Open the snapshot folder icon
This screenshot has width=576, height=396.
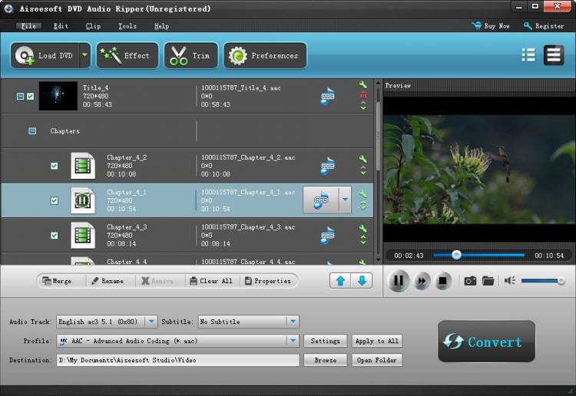pos(488,281)
